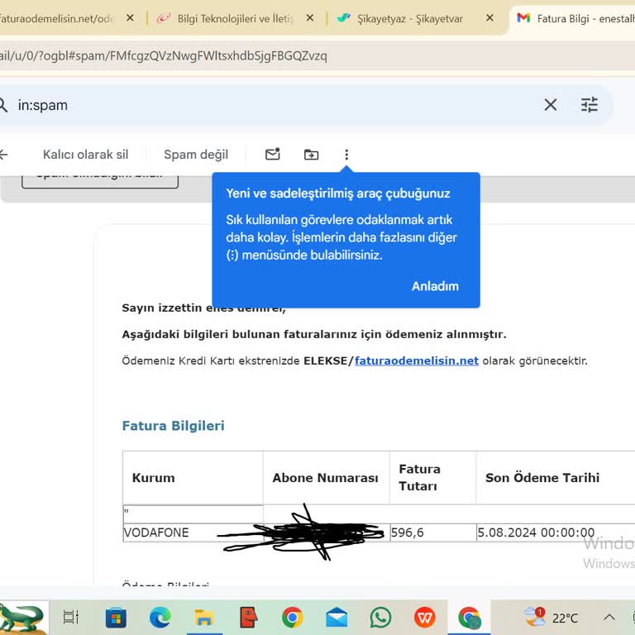The image size is (635, 635).
Task: Open Task View on the taskbar
Action: click(71, 617)
